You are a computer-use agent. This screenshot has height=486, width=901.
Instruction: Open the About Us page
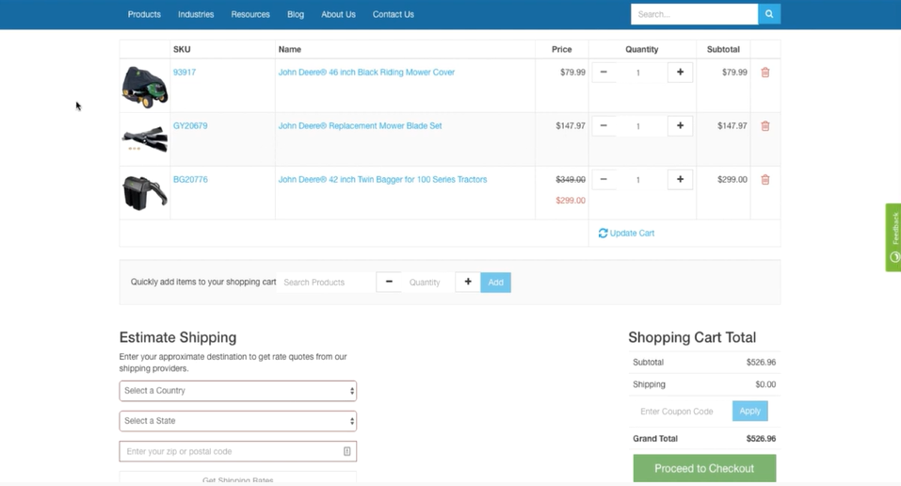click(x=338, y=14)
